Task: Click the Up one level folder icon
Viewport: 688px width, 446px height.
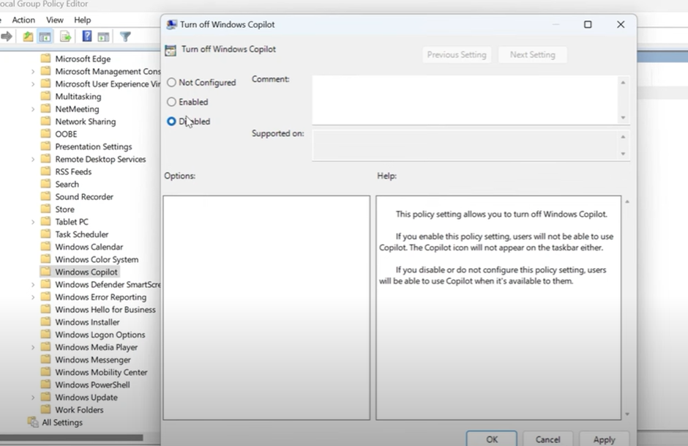Action: [x=27, y=36]
